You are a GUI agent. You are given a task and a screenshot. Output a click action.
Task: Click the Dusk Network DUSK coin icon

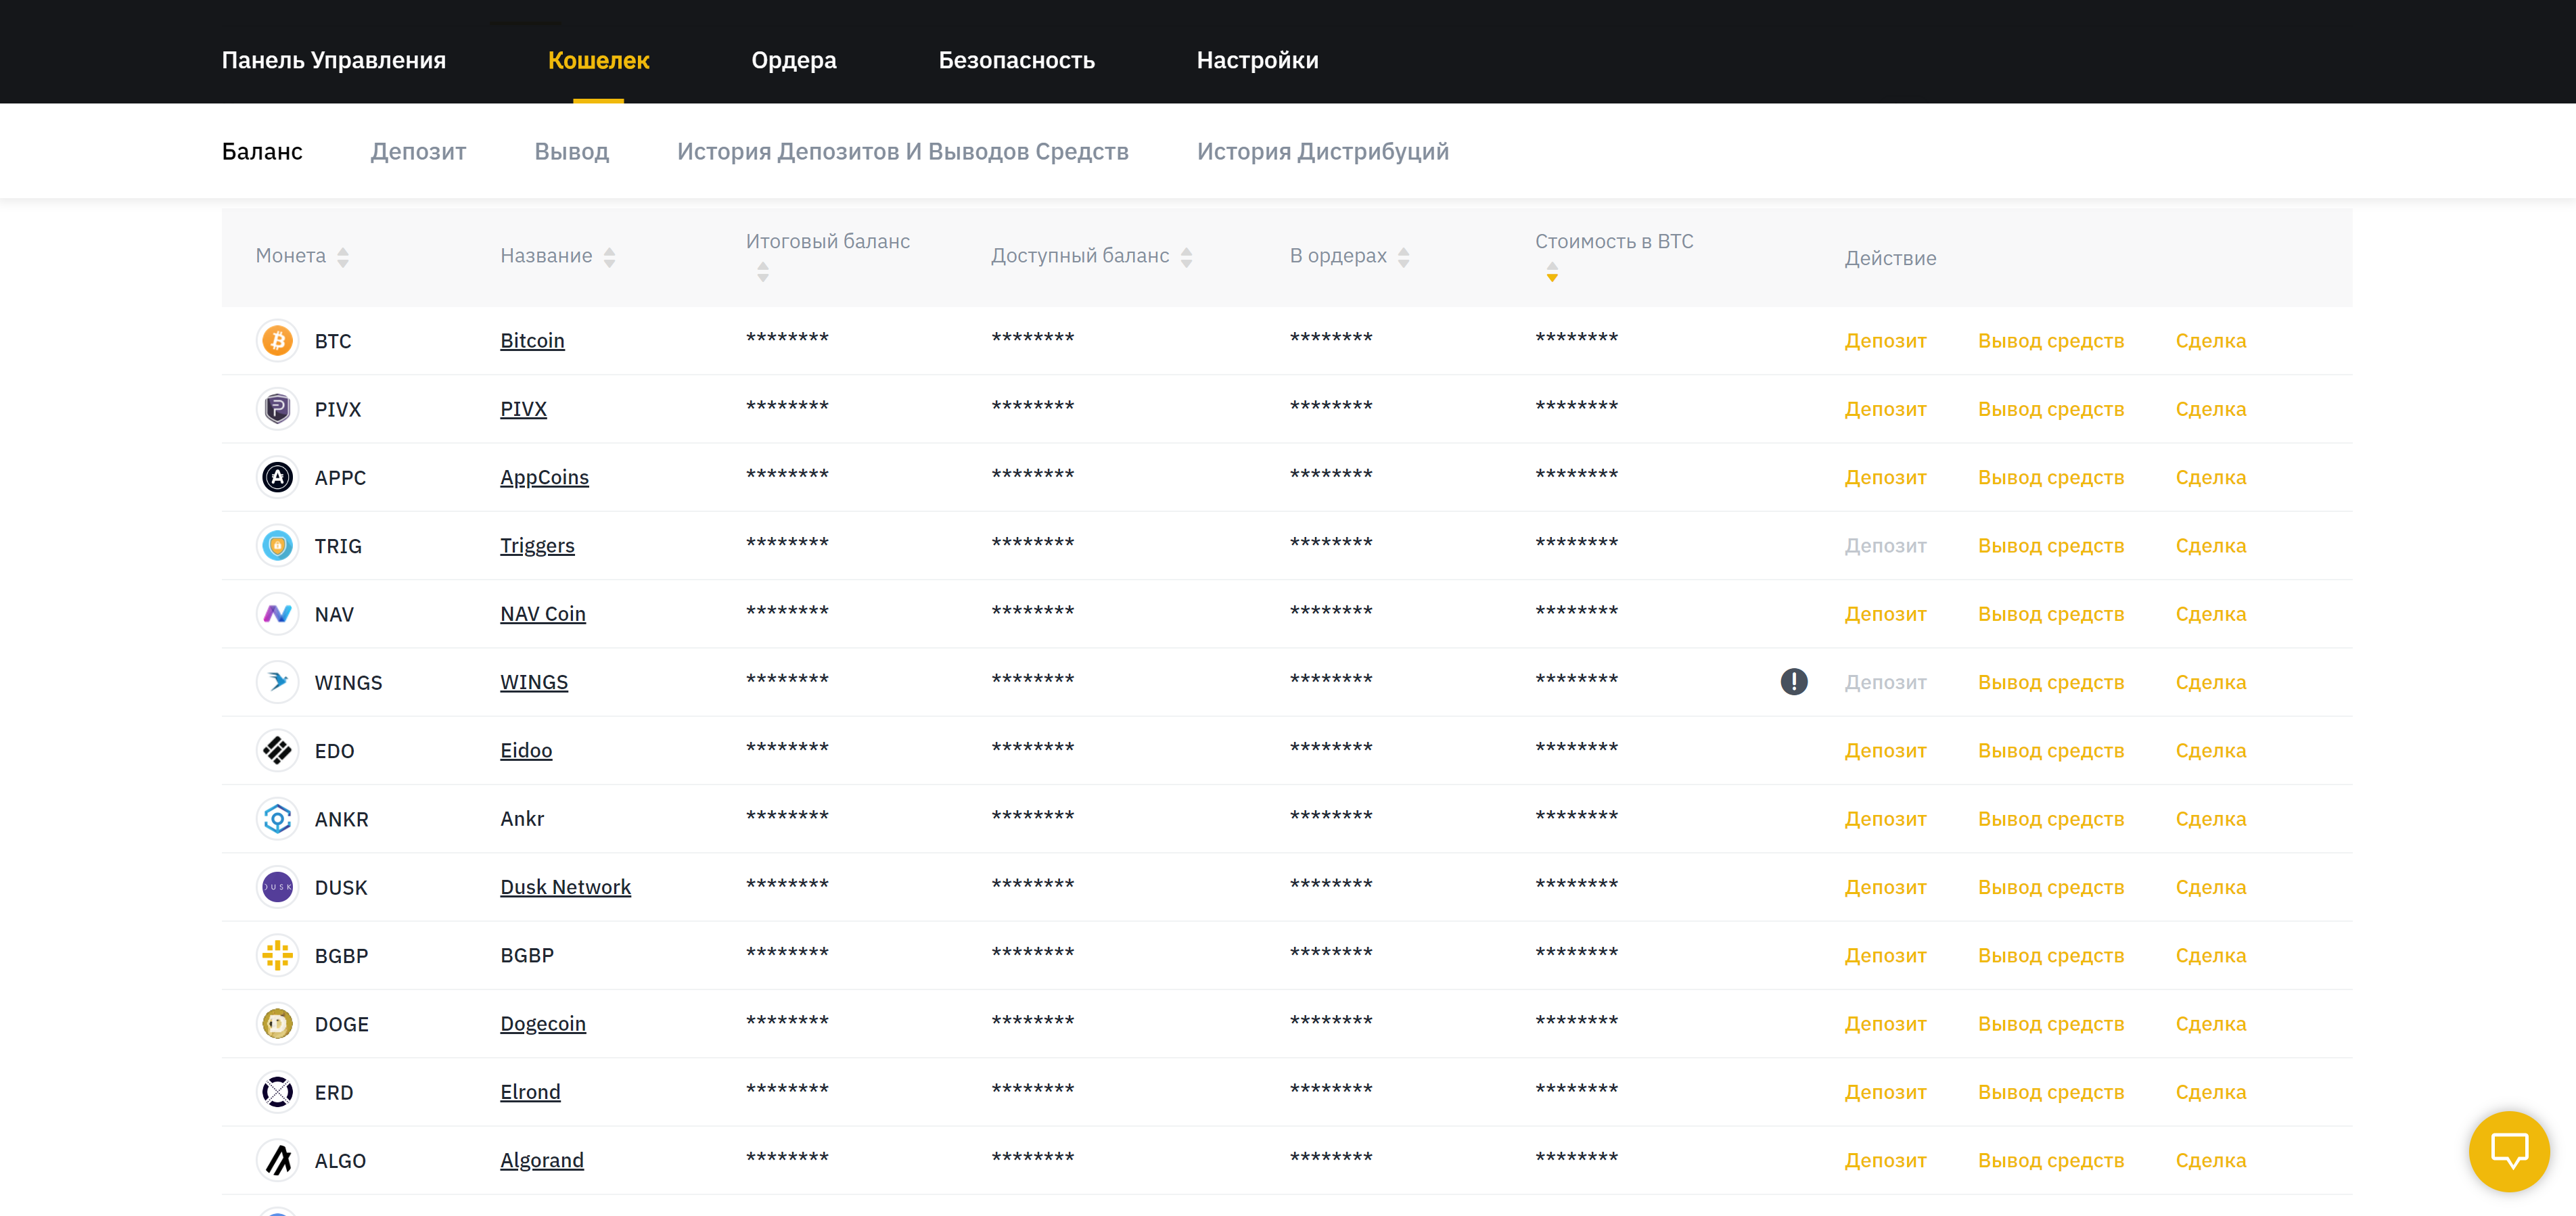point(276,886)
